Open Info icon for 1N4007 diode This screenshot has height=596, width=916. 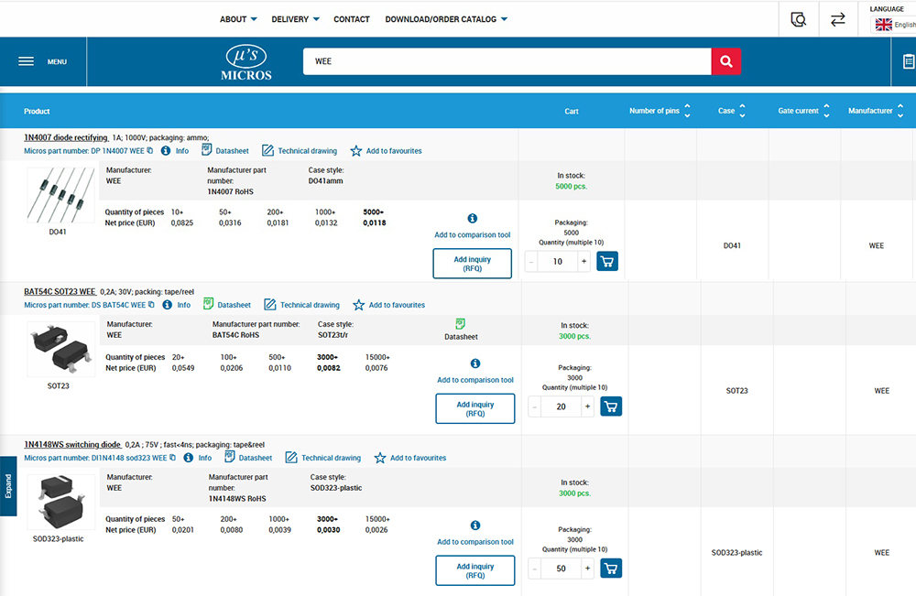(166, 151)
